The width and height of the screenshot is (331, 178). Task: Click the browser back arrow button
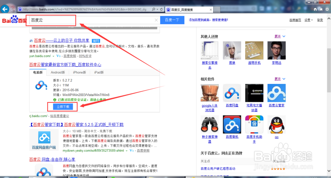click(5, 9)
